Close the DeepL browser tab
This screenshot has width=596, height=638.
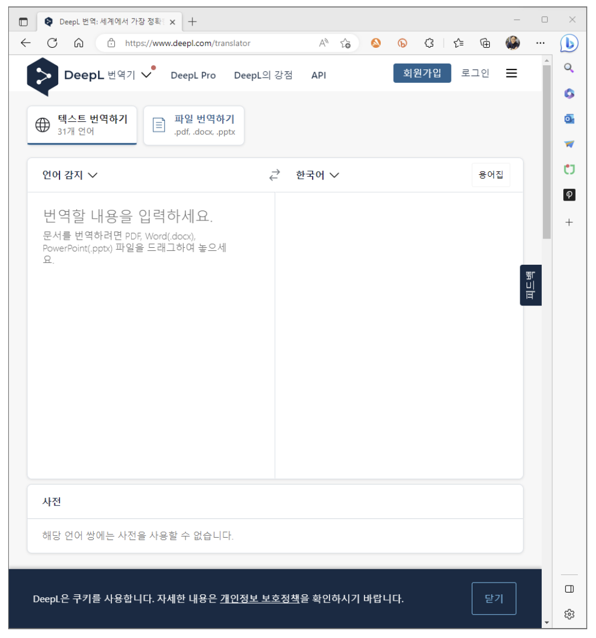coord(173,22)
